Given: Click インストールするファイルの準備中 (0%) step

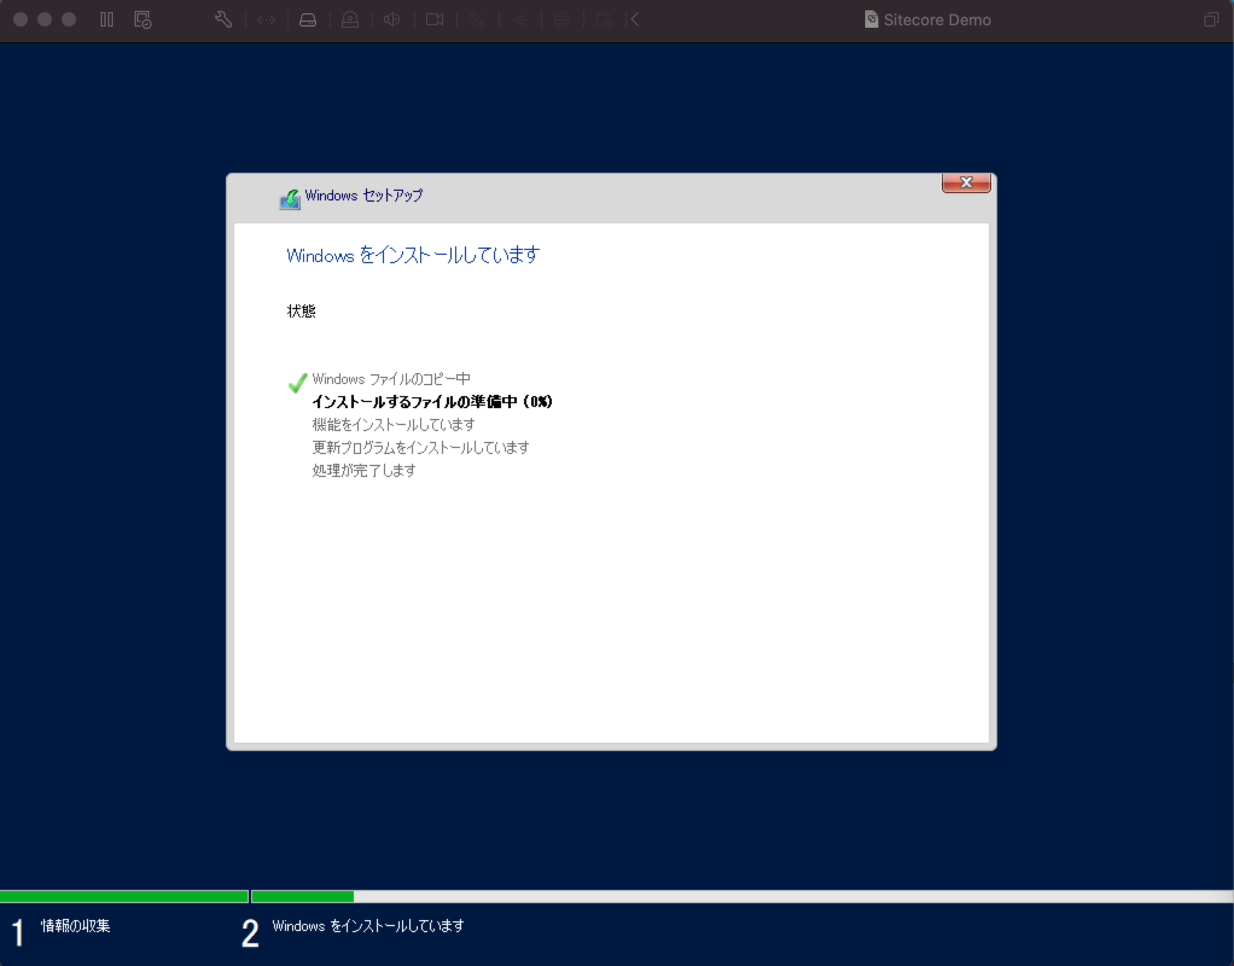Looking at the screenshot, I should (432, 401).
